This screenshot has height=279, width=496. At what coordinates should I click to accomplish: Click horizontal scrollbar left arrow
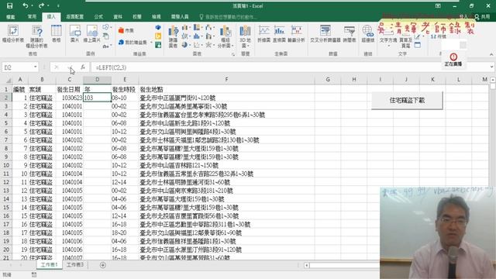[x=307, y=265]
